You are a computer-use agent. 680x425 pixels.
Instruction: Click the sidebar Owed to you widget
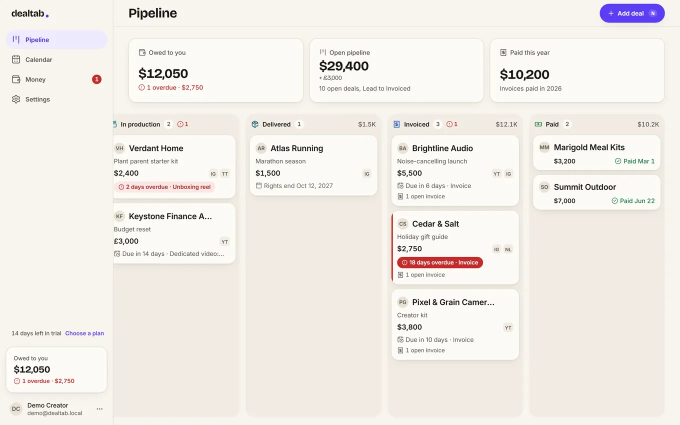click(56, 370)
